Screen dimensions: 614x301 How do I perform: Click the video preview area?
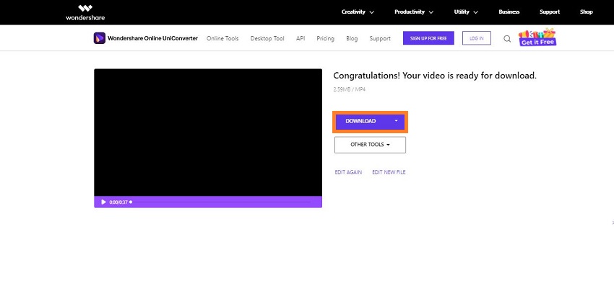[208, 132]
